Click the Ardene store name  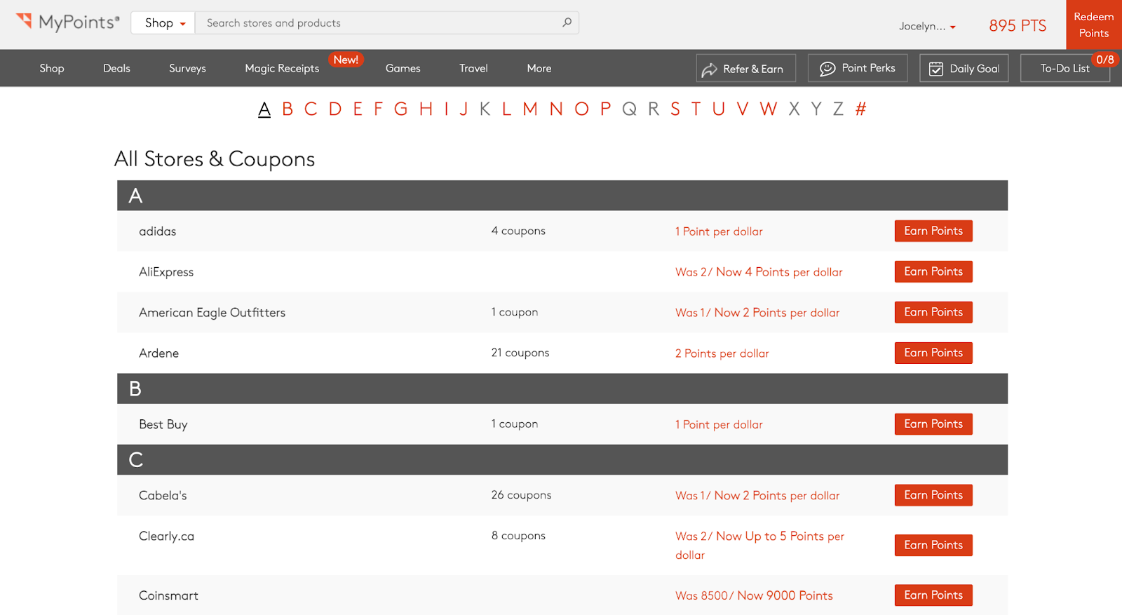(x=158, y=353)
